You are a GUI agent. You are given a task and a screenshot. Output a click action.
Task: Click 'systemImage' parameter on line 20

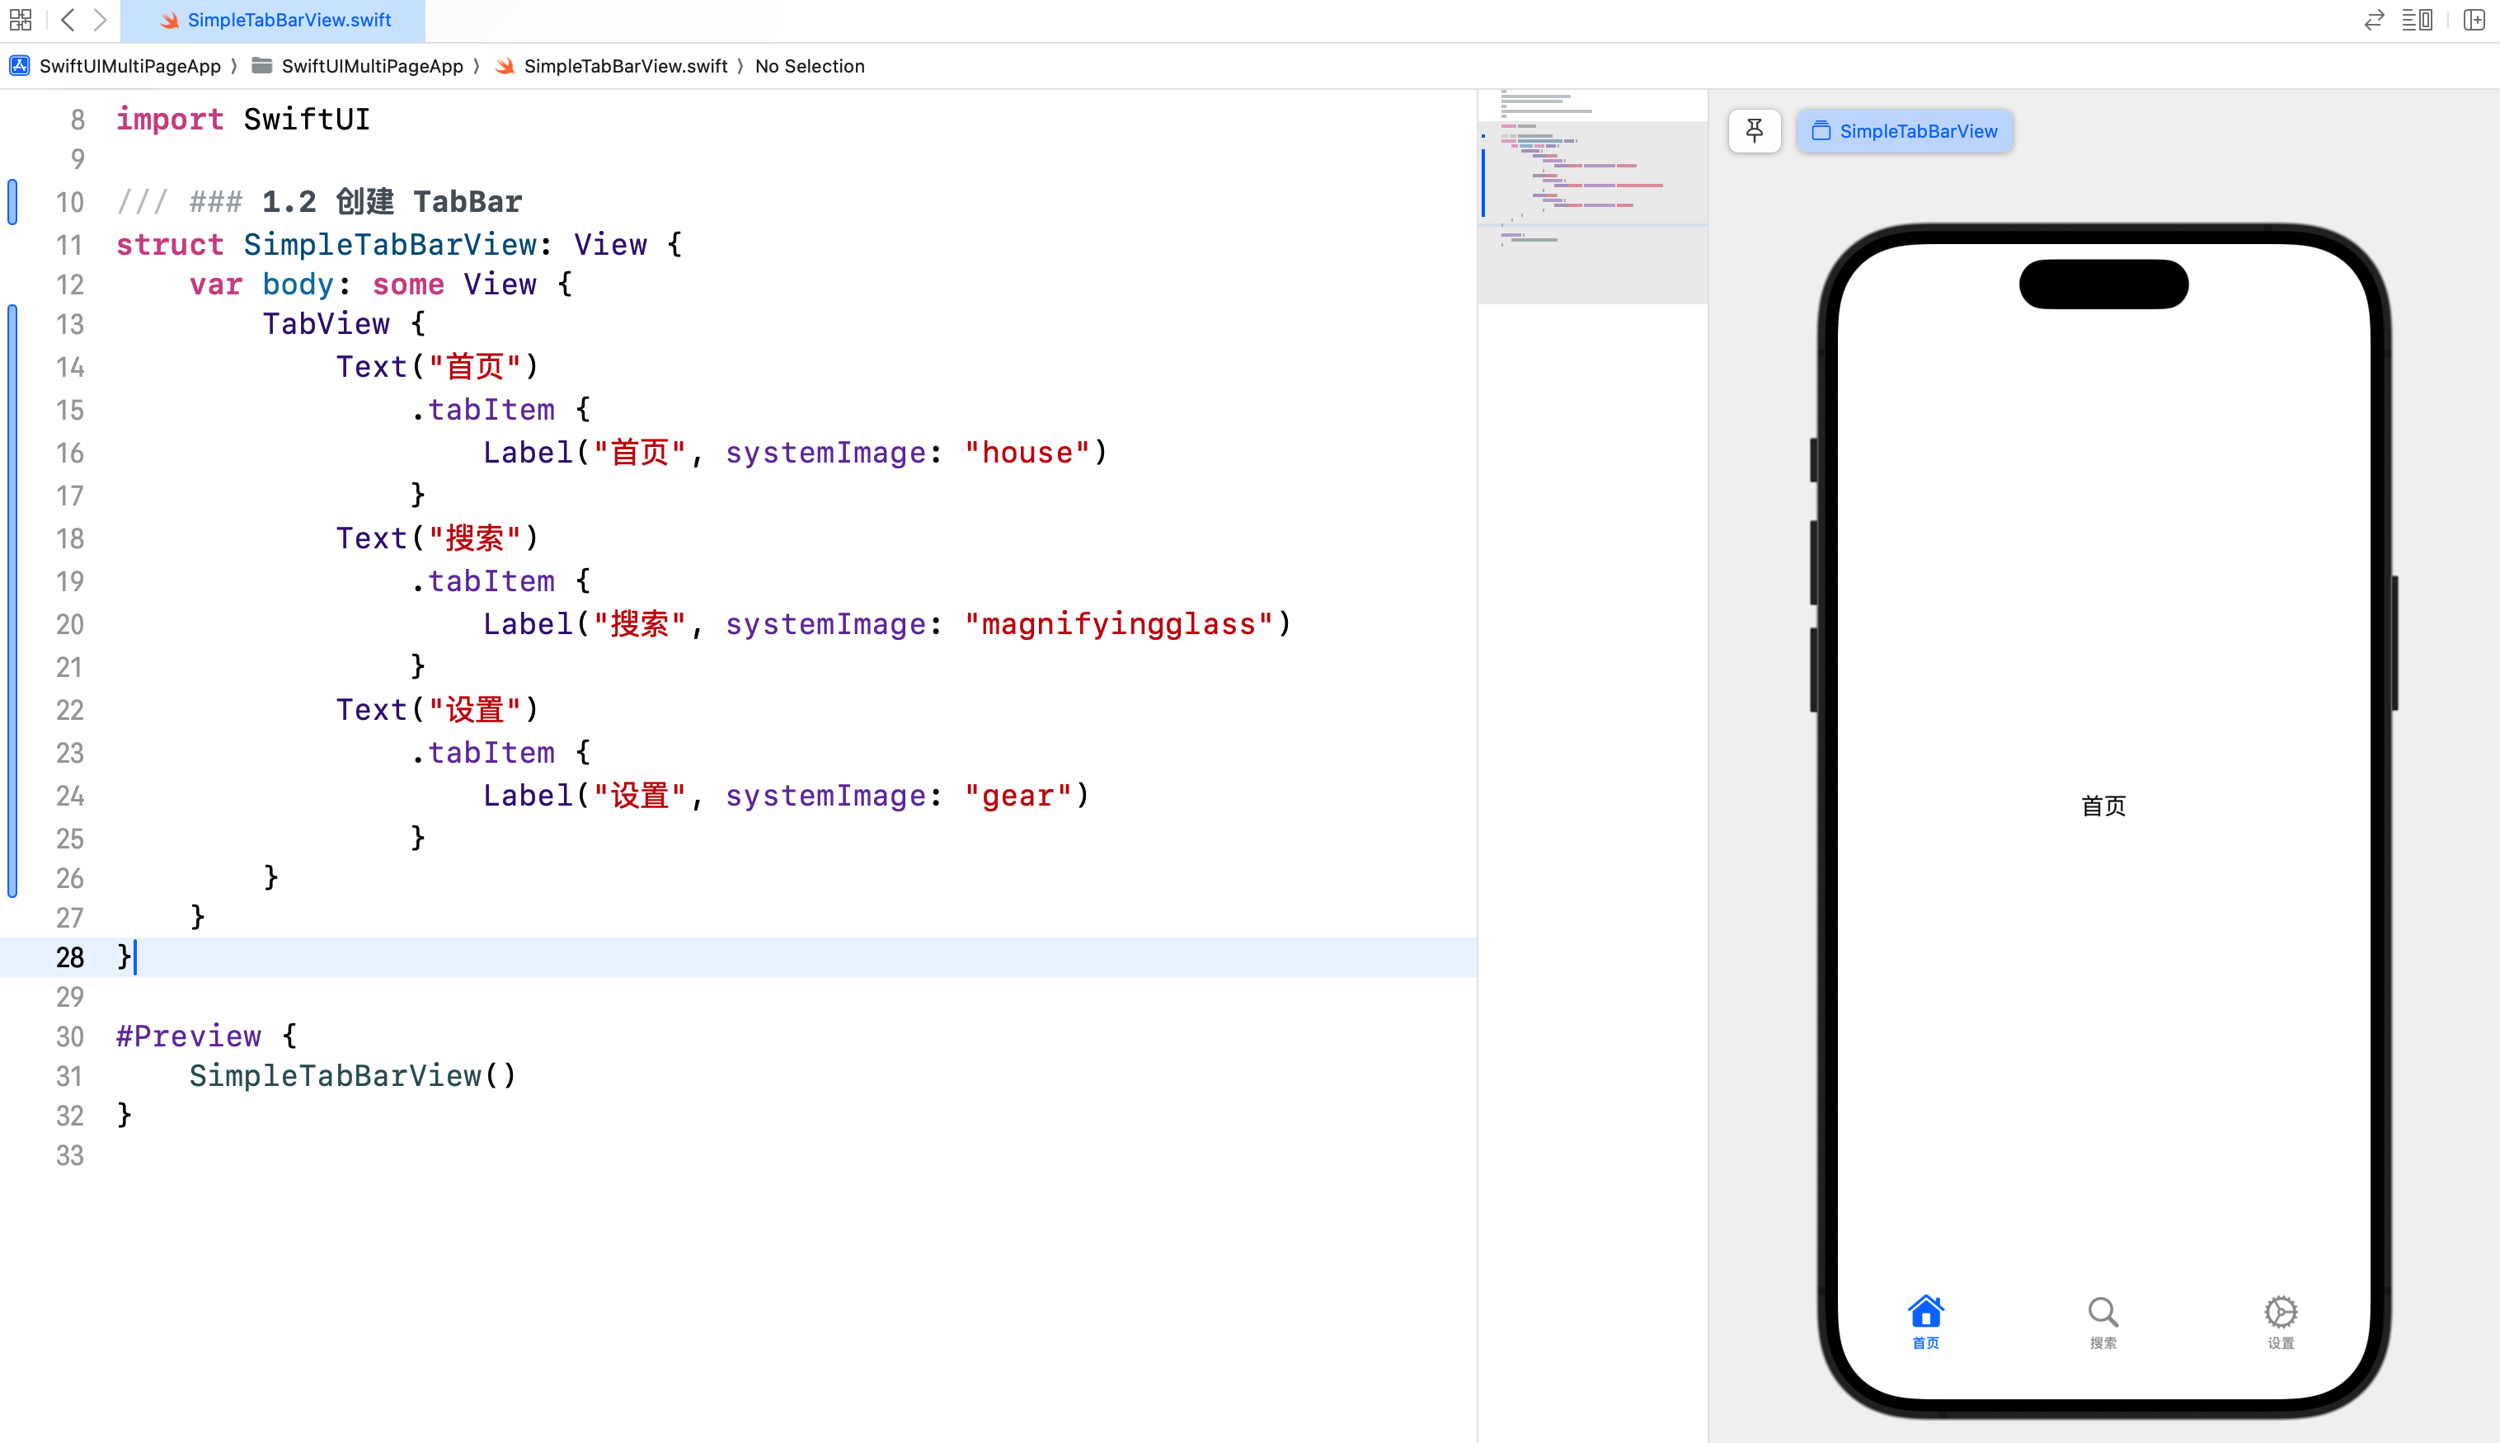(825, 624)
